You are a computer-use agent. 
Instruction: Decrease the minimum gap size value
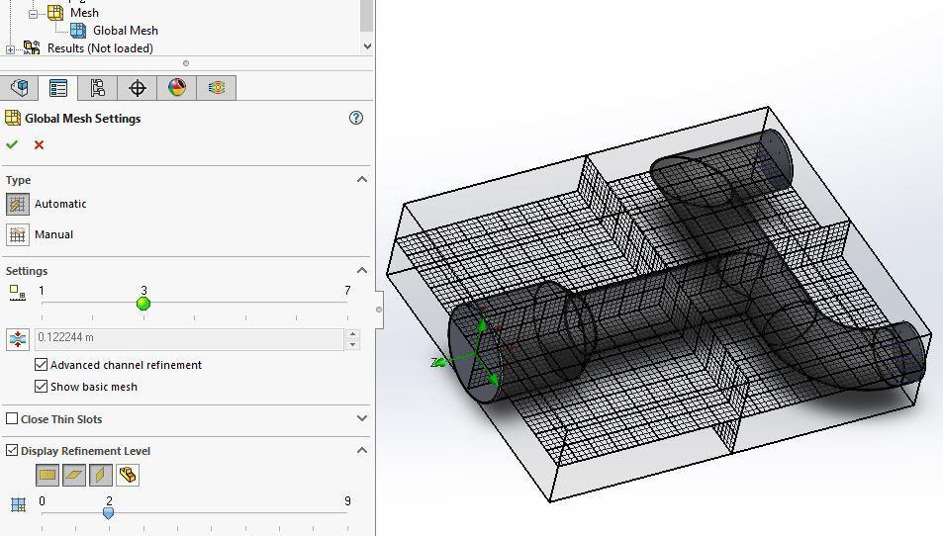pyautogui.click(x=352, y=345)
